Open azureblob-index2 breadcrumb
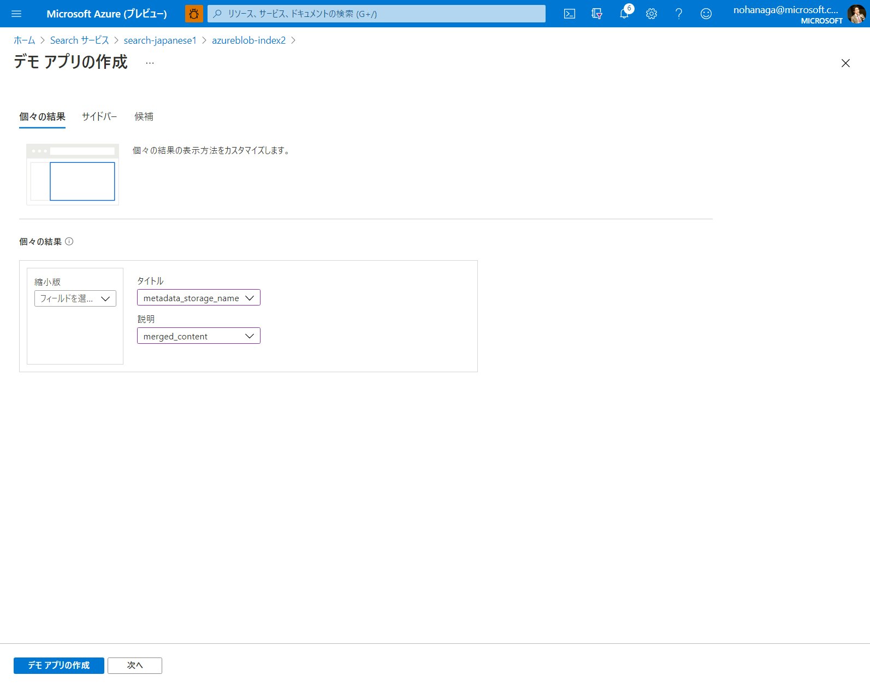 tap(249, 40)
